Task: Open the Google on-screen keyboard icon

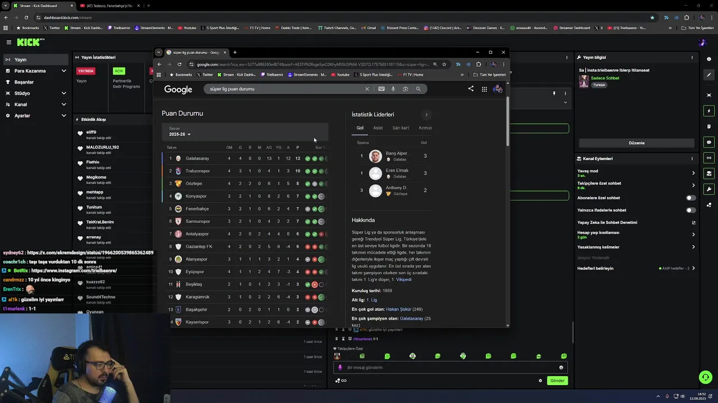Action: (381, 89)
